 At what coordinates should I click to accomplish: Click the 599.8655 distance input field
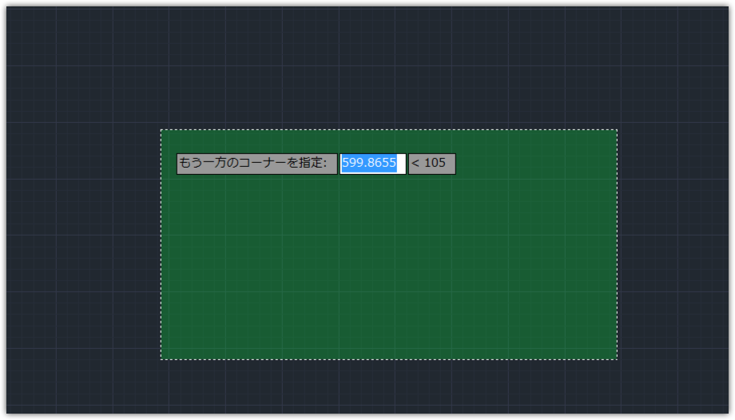point(372,164)
